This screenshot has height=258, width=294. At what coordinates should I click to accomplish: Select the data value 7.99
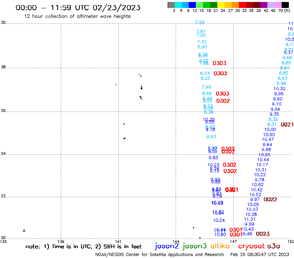click(x=206, y=87)
